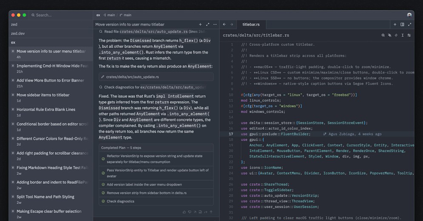
Task: Click the document icon below the plan
Action: tap(200, 212)
